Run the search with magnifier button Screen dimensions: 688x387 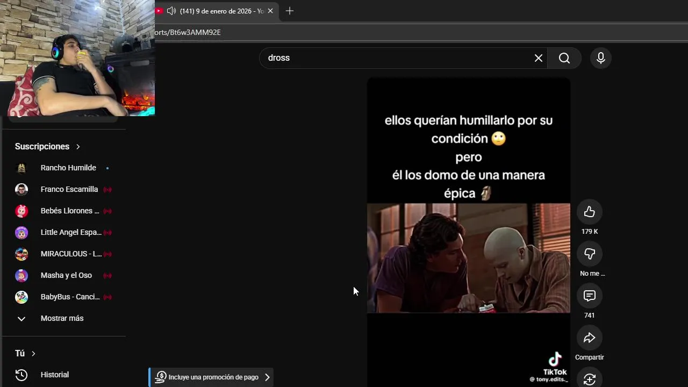tap(564, 58)
